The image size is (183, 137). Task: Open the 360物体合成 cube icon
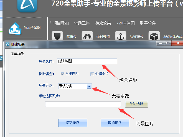pos(154,36)
